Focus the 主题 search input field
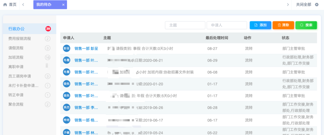Image resolution: width=324 pixels, height=135 pixels. pyautogui.click(x=185, y=25)
